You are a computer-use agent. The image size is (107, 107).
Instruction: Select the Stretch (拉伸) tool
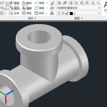pyautogui.click(x=14, y=13)
